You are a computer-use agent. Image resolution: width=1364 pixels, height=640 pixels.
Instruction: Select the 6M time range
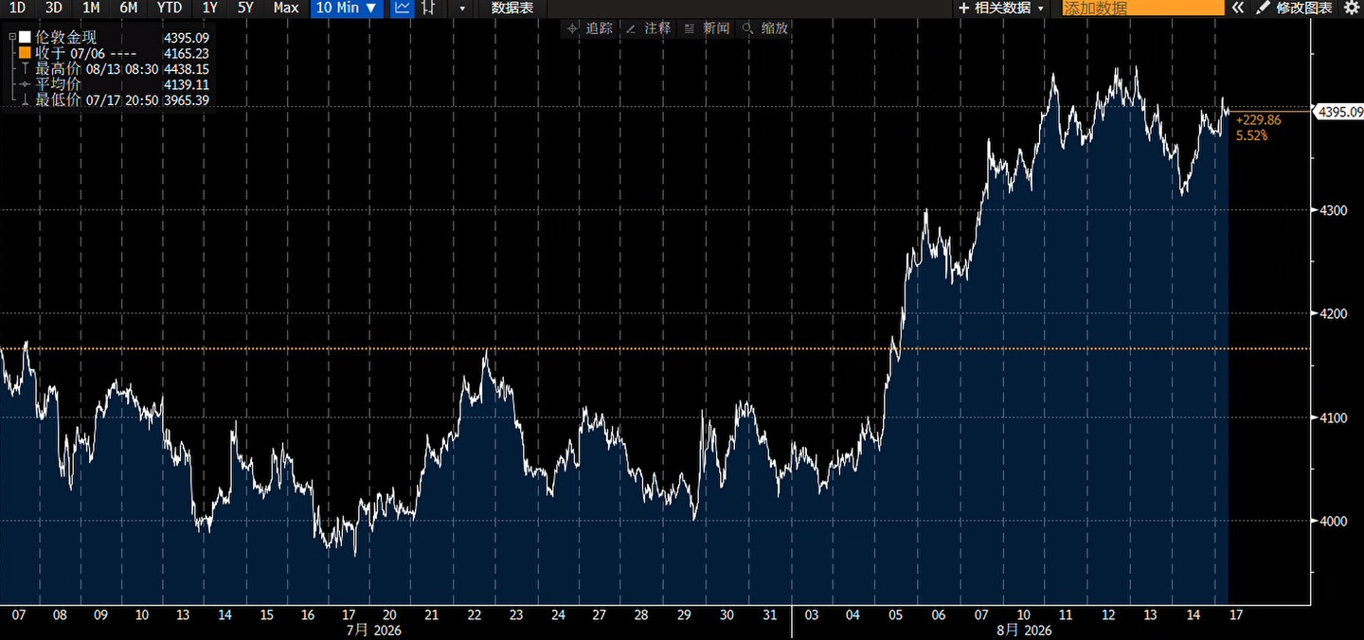click(129, 8)
